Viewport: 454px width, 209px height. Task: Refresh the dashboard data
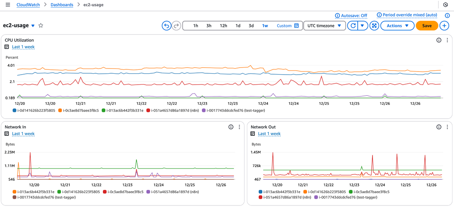[x=353, y=26]
